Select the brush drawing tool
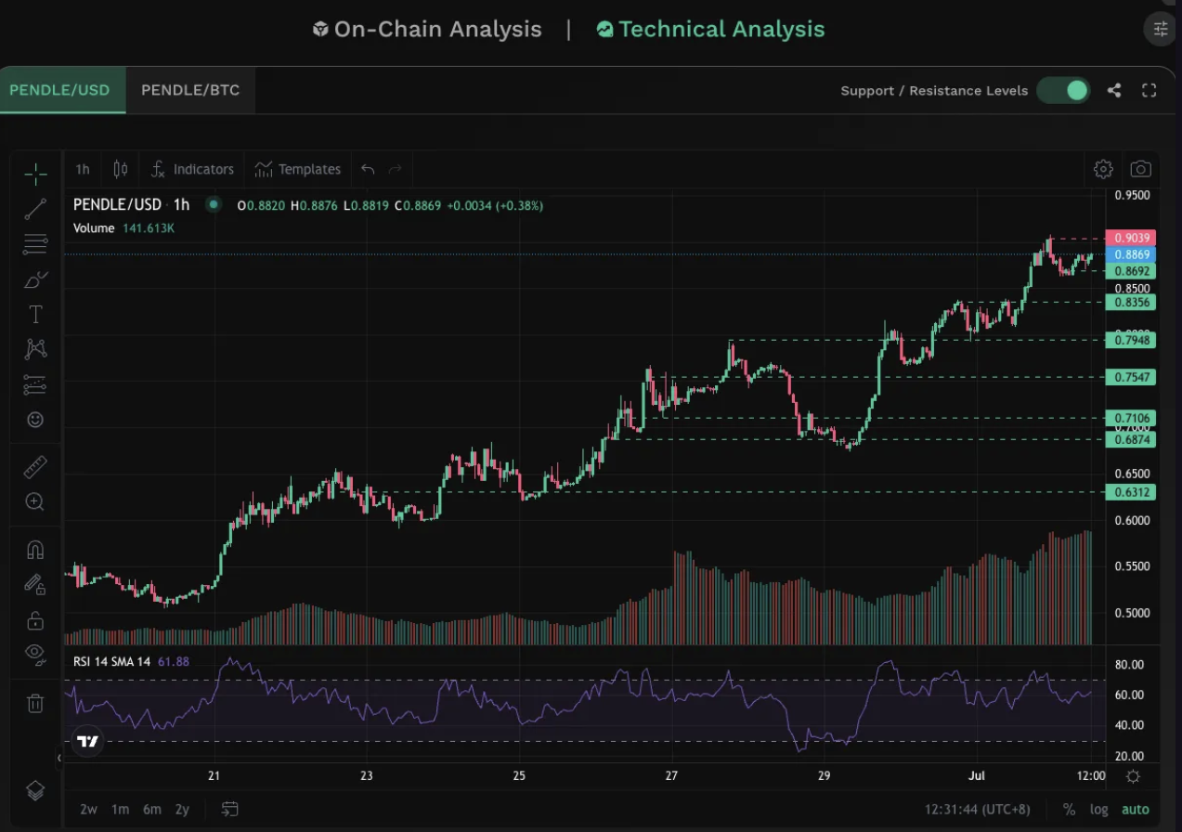 click(x=35, y=279)
